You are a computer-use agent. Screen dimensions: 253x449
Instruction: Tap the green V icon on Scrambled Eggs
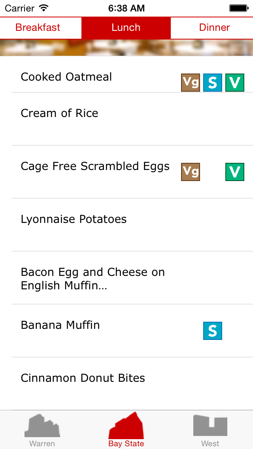[235, 172]
